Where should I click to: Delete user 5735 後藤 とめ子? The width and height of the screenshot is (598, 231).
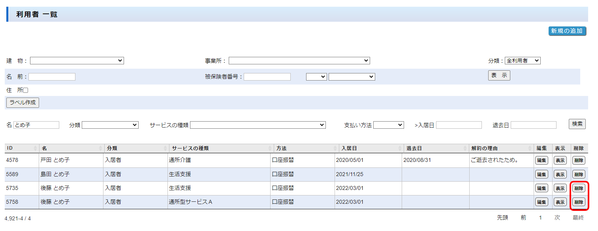click(579, 188)
